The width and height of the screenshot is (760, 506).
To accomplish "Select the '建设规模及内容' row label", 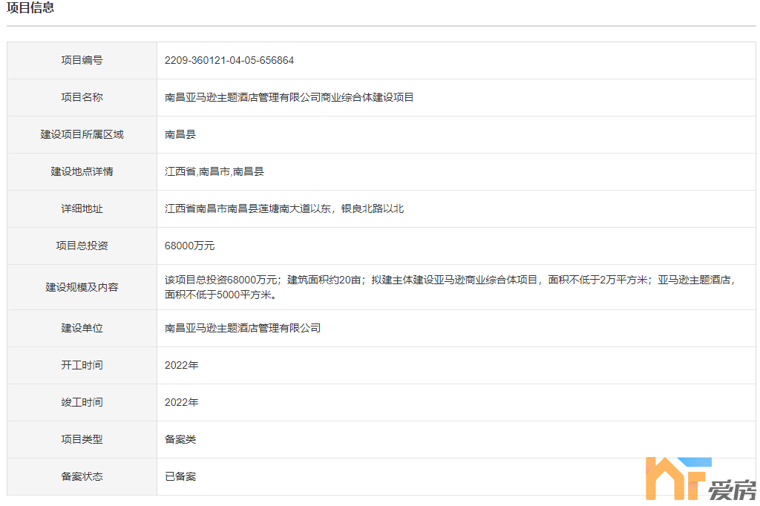I will tap(82, 287).
